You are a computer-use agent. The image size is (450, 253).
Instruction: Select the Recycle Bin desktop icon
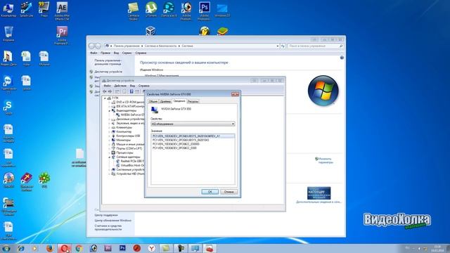8,34
